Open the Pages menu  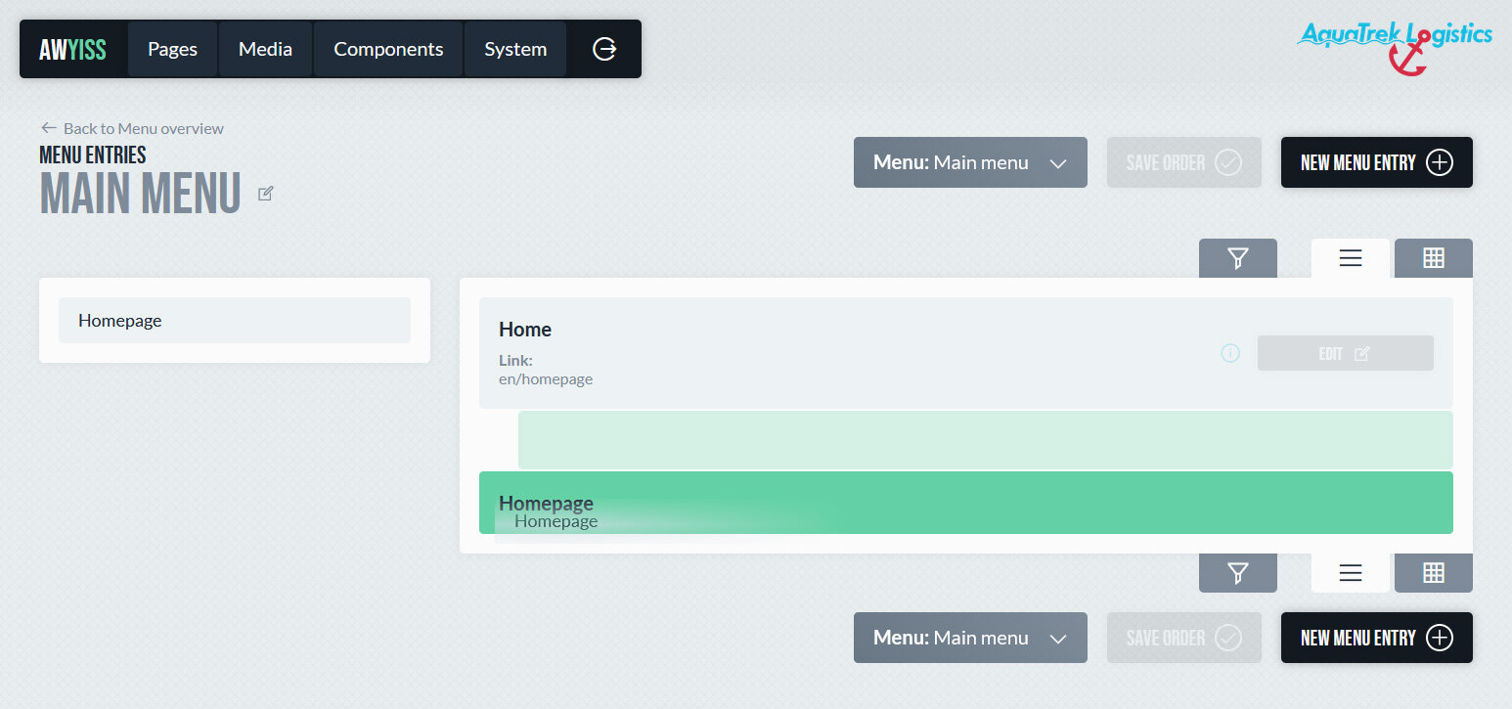click(172, 49)
